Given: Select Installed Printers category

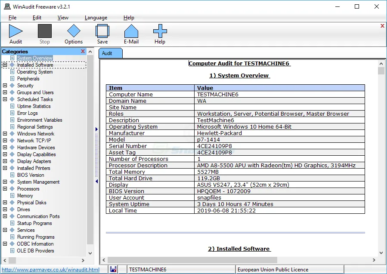Looking at the screenshot, I should point(34,168).
